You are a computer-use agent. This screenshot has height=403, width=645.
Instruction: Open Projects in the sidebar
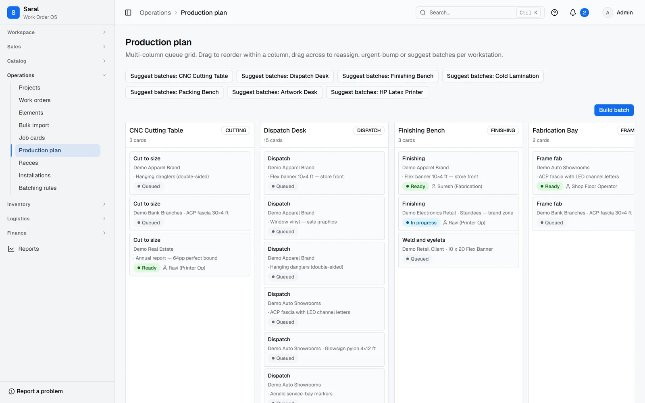coord(58,87)
